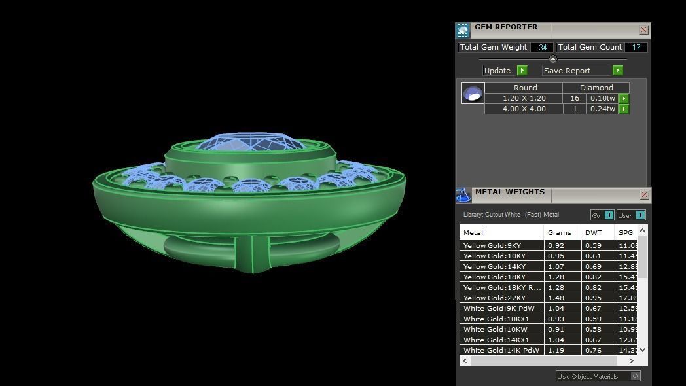Click the Gem Reporter panel icon
Image resolution: width=686 pixels, height=386 pixels.
point(462,30)
